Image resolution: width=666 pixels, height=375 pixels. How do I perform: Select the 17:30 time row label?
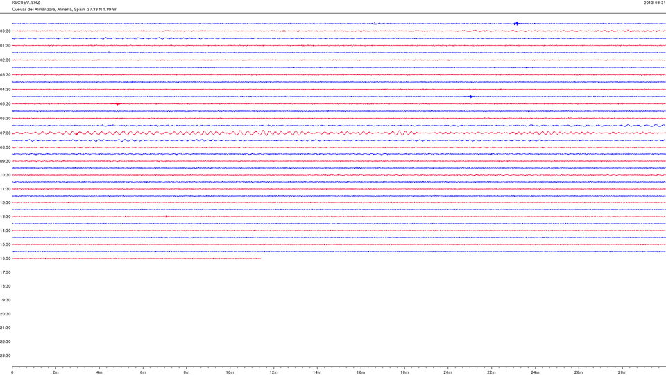5,272
